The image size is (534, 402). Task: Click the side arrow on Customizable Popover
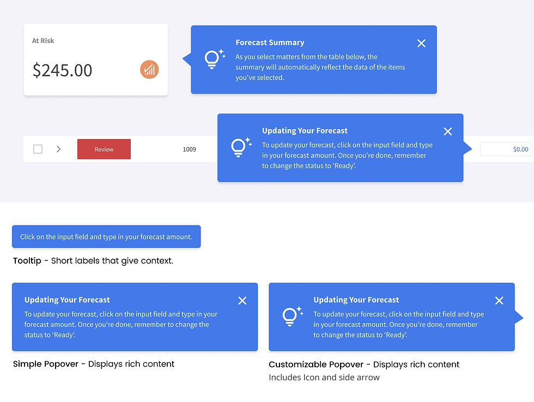[x=519, y=318]
